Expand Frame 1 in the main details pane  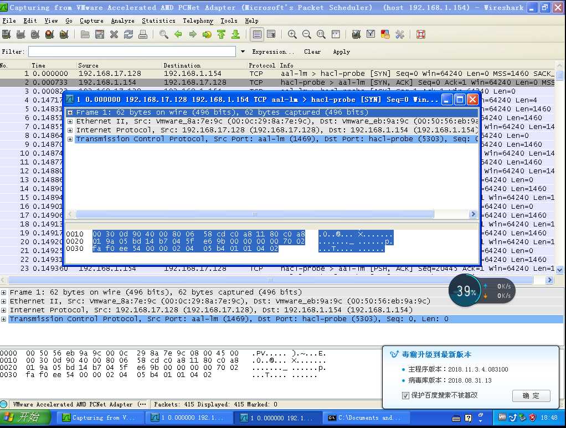tap(4, 292)
